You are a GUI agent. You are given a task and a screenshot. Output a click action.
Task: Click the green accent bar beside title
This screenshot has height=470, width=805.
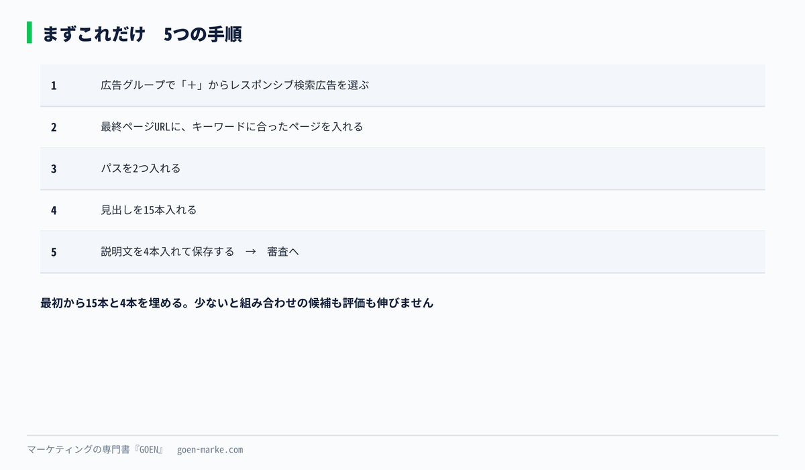30,32
